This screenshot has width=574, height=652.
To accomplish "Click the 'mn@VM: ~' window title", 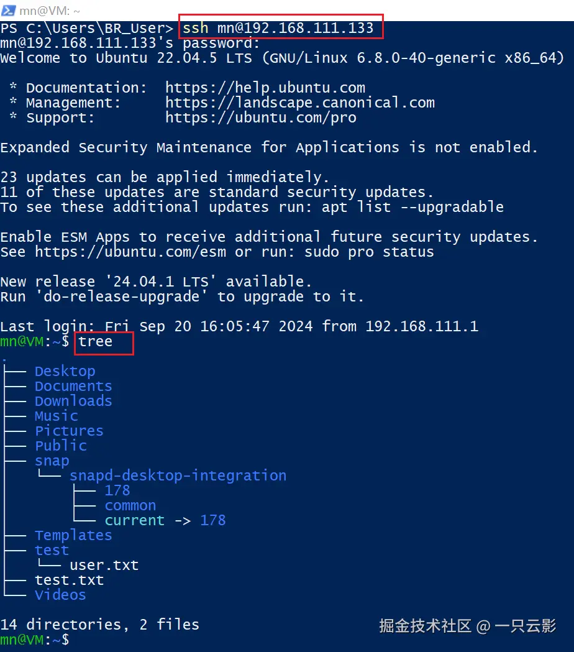I will pyautogui.click(x=49, y=10).
